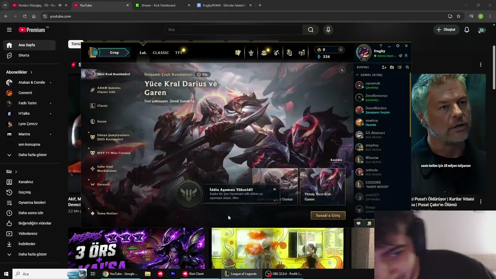Open the League client collection icon
Viewport: 496px width, 279px height.
click(x=238, y=53)
